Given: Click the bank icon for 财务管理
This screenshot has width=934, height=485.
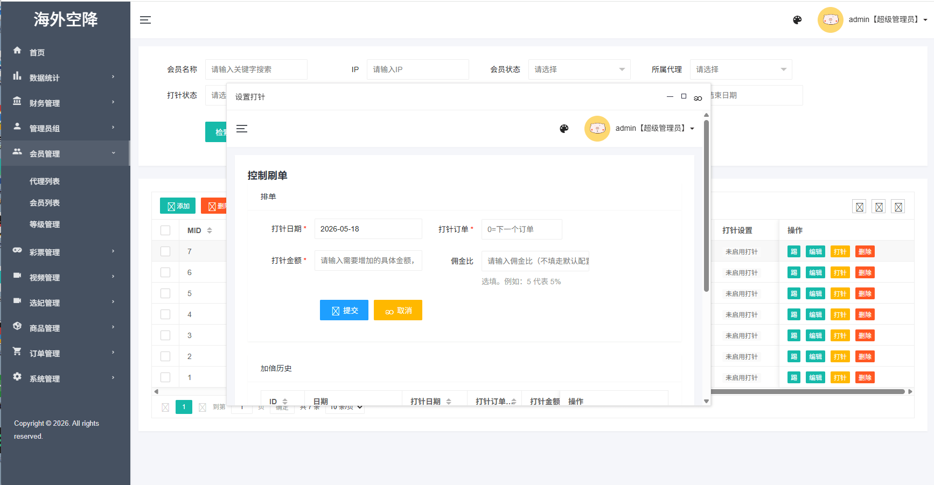Looking at the screenshot, I should [x=17, y=101].
